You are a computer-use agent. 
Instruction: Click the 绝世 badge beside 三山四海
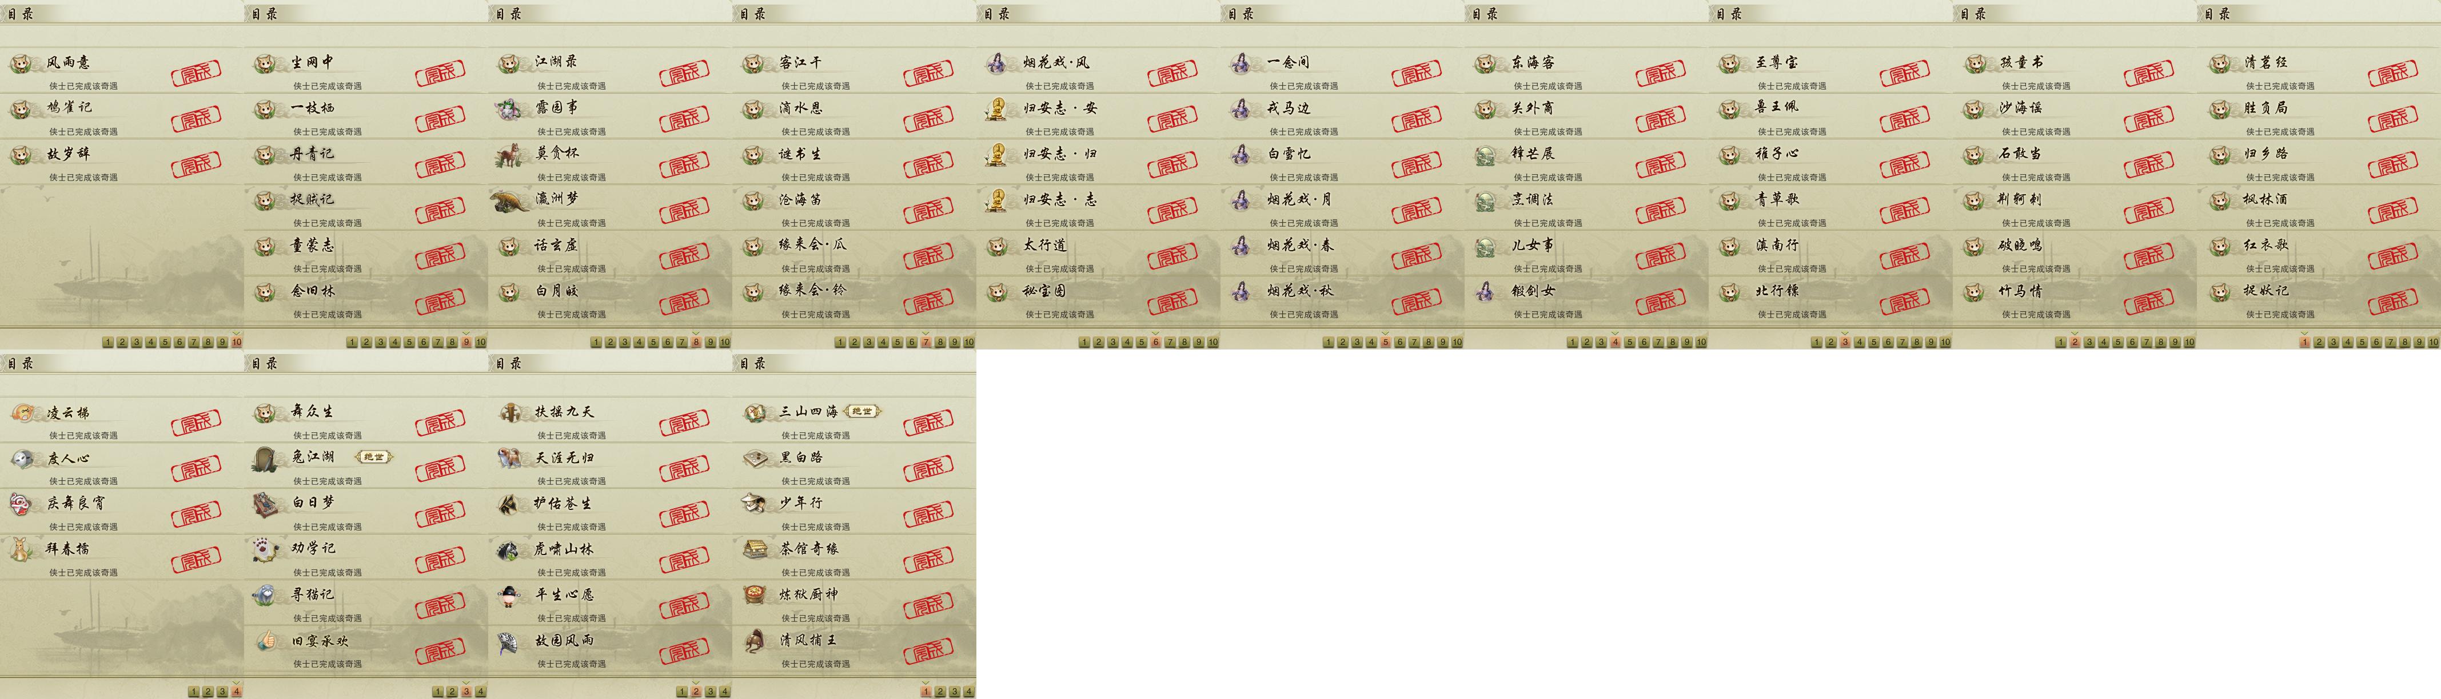862,411
